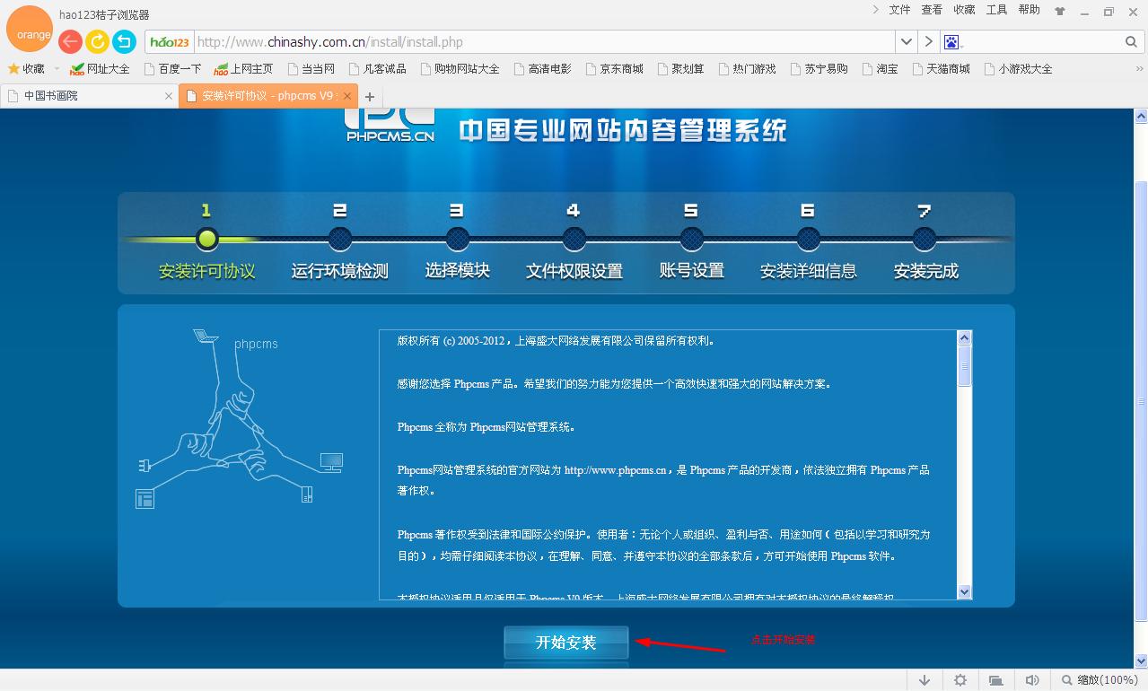Click the blue undo-close-tab button

[x=124, y=41]
